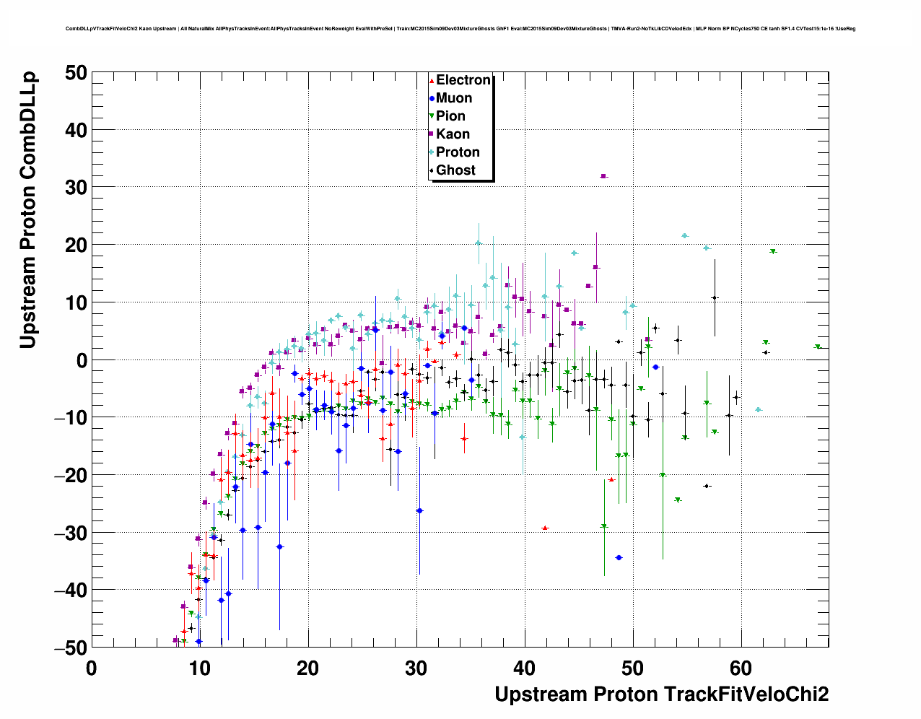Viewport: 921px width, 719px height.
Task: Click the 40 tick label on x-axis
Action: pyautogui.click(x=525, y=668)
